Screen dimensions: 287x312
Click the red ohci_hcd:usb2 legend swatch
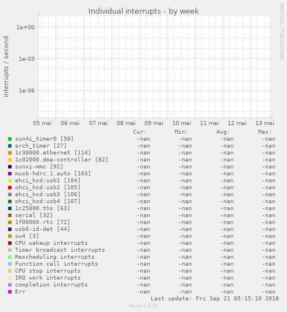coord(10,188)
